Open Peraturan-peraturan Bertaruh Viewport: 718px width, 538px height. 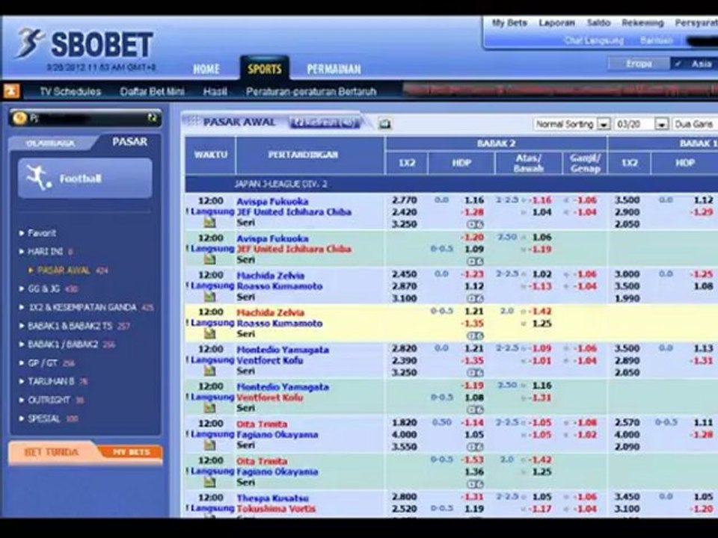tap(311, 91)
